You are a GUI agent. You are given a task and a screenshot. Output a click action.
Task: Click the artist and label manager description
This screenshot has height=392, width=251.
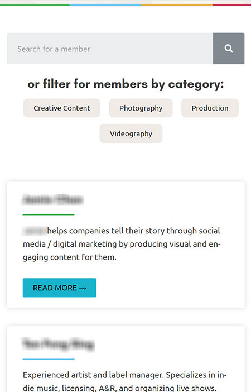click(x=124, y=381)
